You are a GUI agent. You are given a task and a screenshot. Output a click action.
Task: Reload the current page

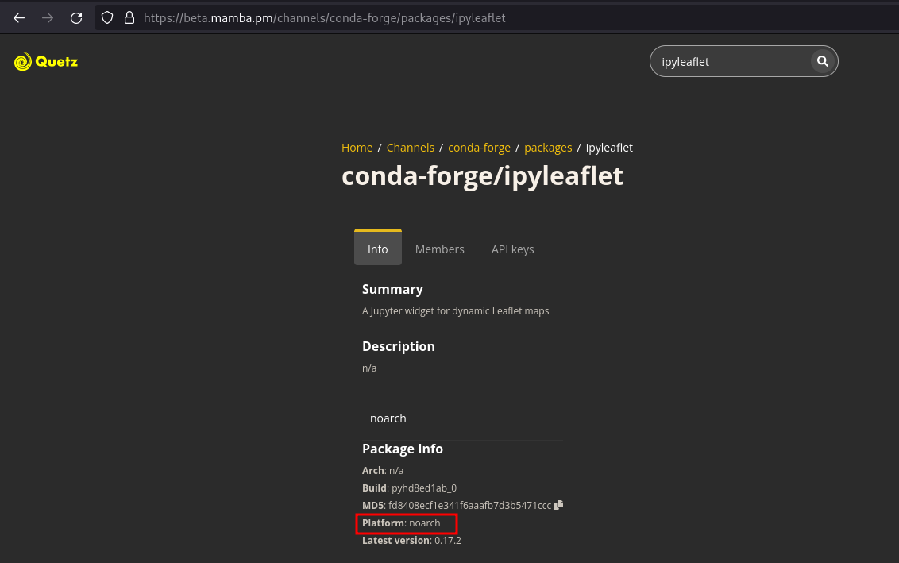pos(76,17)
